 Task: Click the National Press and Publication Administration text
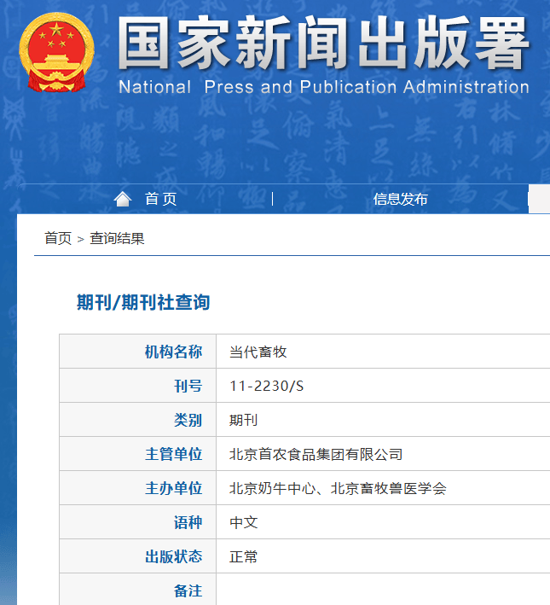324,87
